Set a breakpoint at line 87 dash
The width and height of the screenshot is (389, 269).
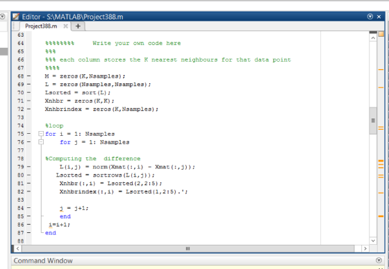click(x=28, y=233)
